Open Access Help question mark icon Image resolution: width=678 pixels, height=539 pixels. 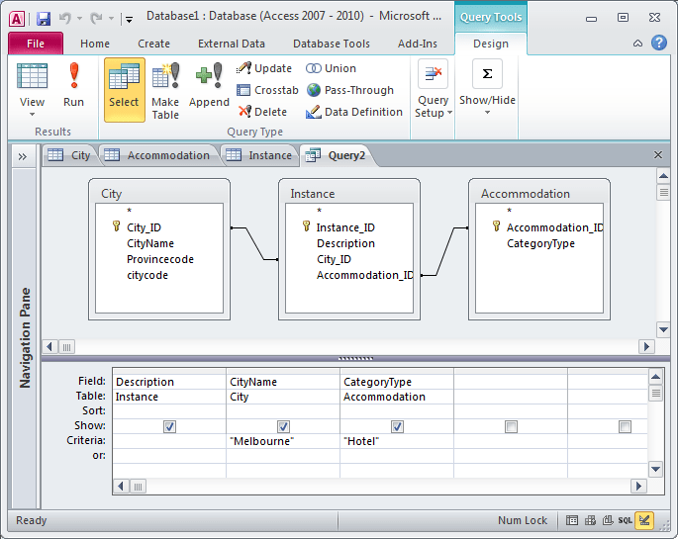pos(659,43)
